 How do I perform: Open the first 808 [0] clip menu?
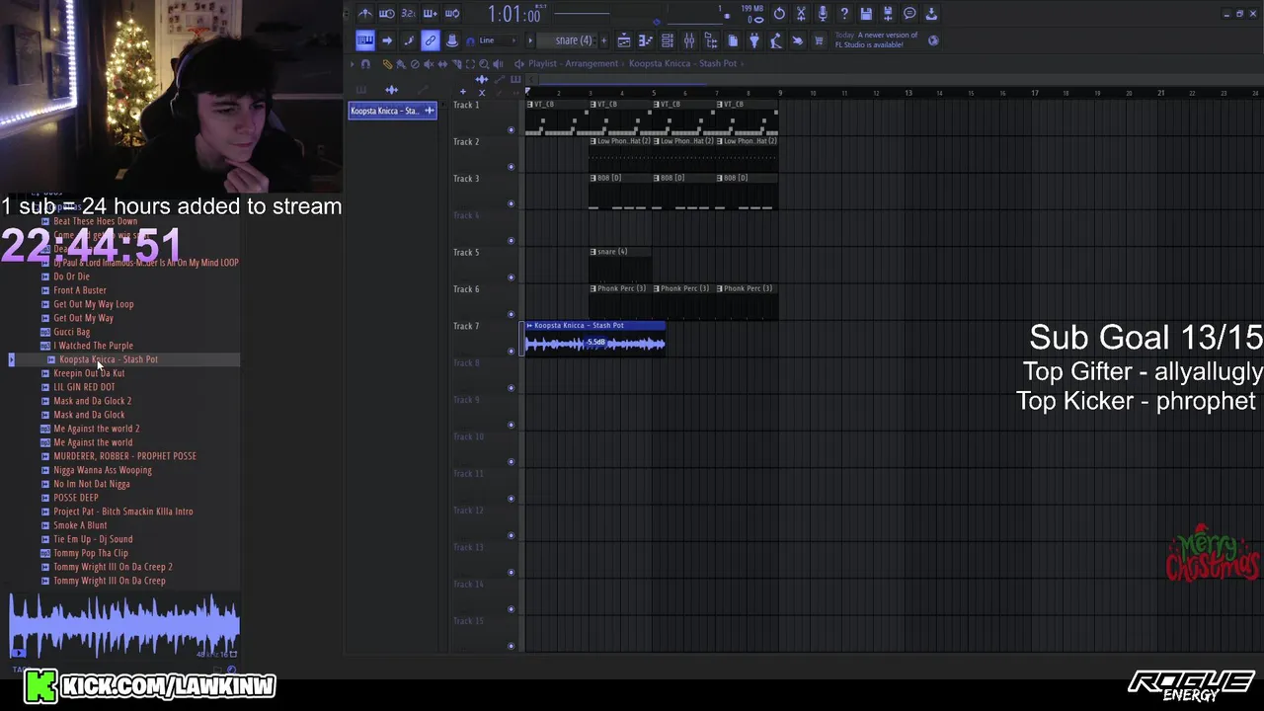coord(593,178)
